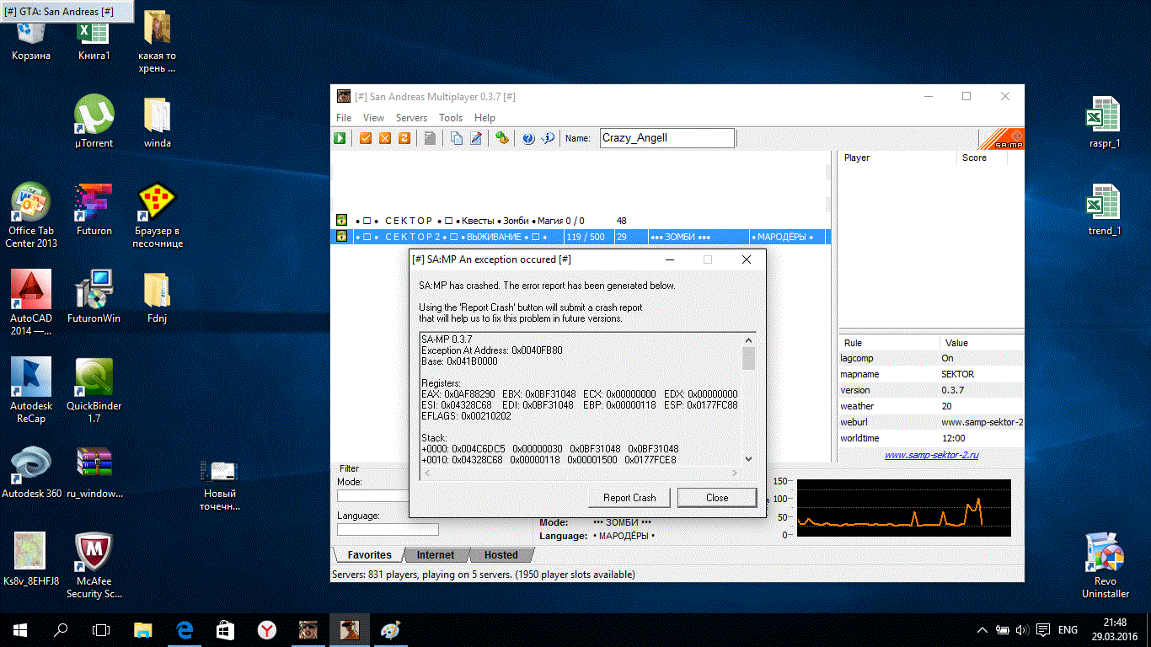Click the mapname rule row

(931, 374)
